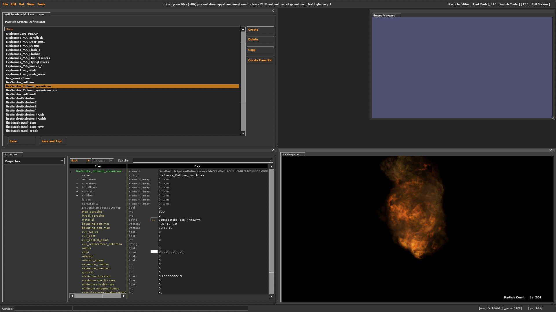
Task: Click Save and Test button
Action: click(x=53, y=141)
